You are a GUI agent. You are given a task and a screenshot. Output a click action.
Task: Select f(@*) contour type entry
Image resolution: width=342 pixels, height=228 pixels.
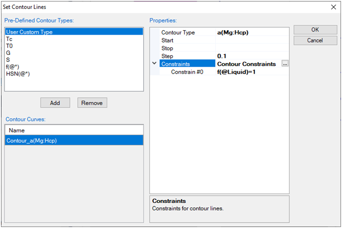pos(14,67)
